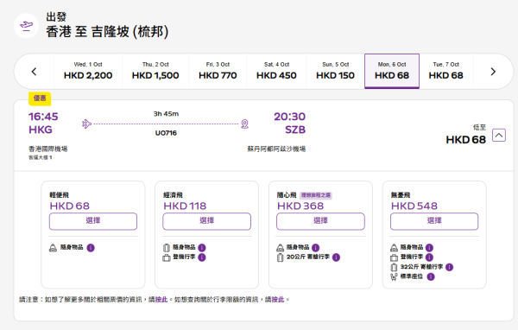
Task: Open 隨身物品 info icon in 無憂飛 card
Action: pos(429,248)
